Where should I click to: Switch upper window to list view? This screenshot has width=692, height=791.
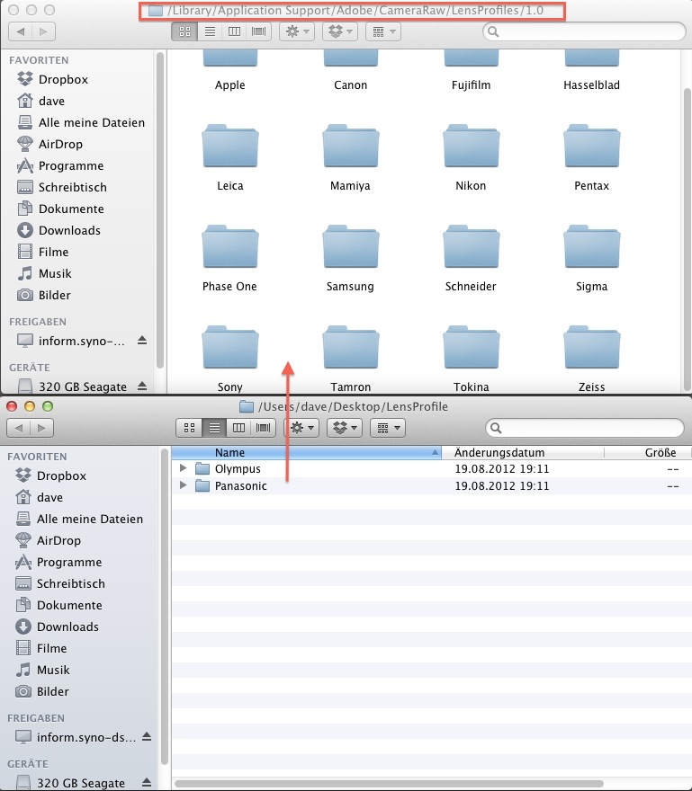click(x=210, y=31)
